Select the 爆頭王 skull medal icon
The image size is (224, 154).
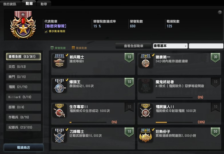(59, 86)
